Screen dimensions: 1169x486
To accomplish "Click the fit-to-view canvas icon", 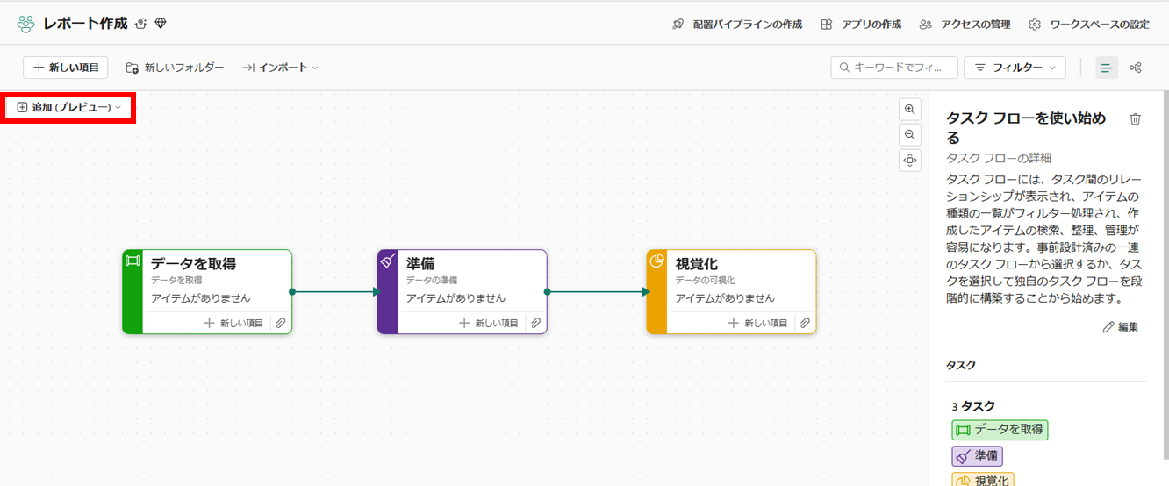I will pyautogui.click(x=910, y=161).
